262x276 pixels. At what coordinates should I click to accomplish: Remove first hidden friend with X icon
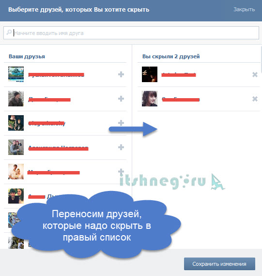click(255, 75)
